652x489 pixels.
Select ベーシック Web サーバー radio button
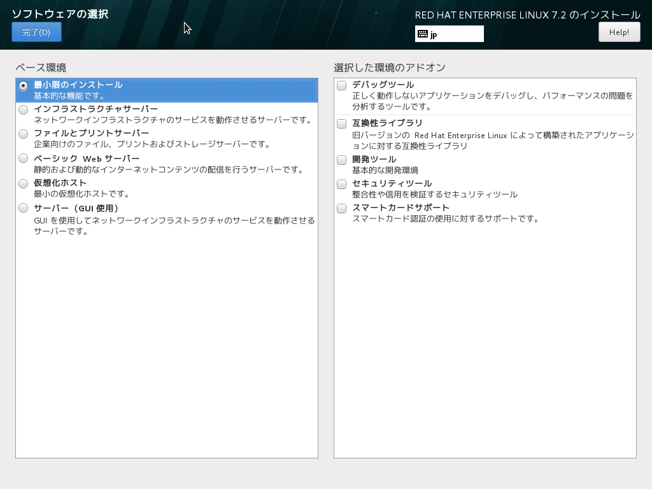(24, 159)
